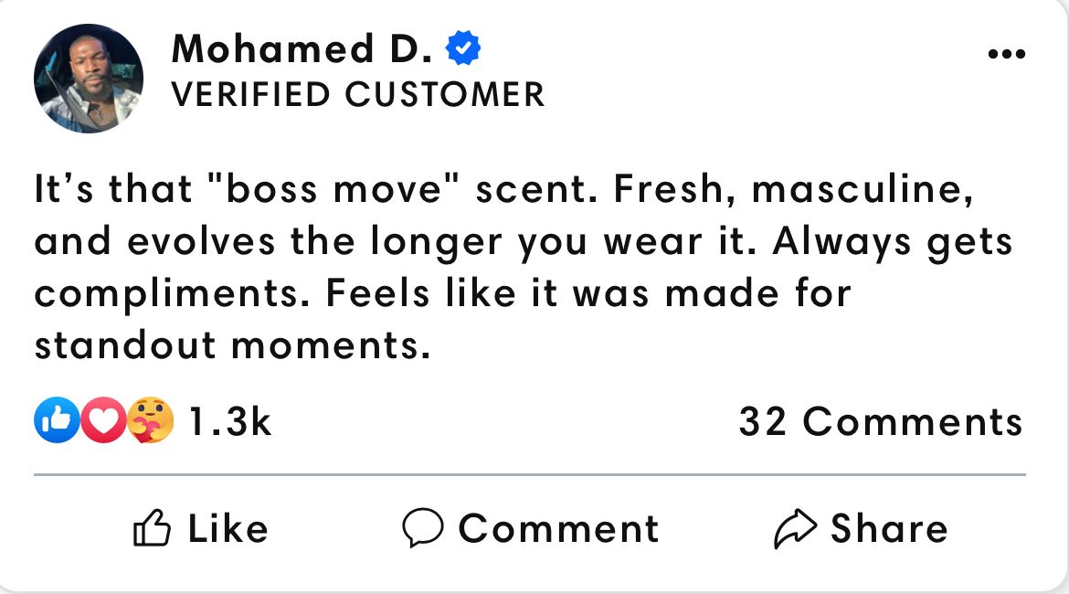
Task: Click the arrow icon beside Share
Action: [x=795, y=529]
